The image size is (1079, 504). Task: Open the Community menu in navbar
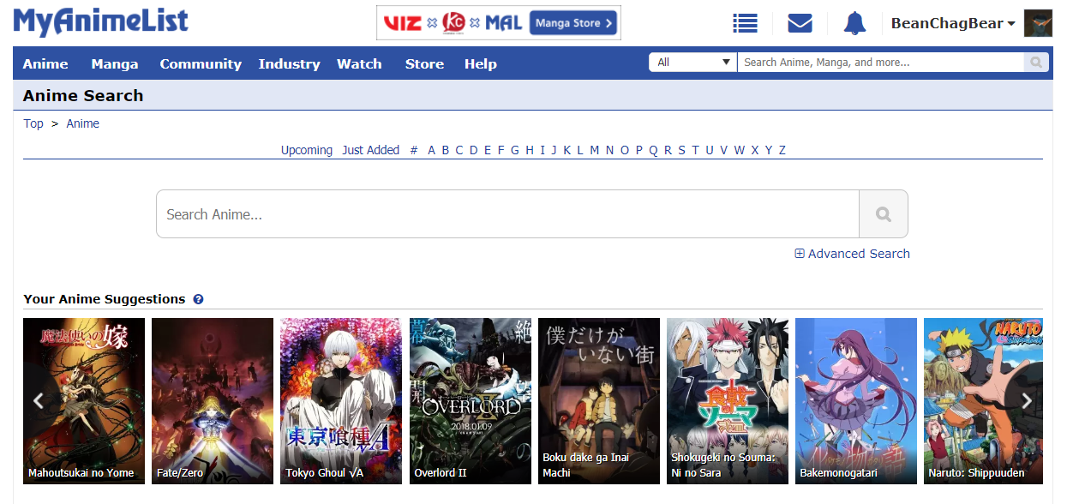click(x=201, y=63)
